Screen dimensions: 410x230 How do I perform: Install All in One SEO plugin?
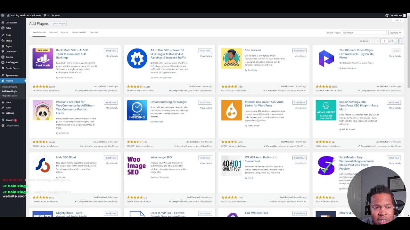point(205,50)
